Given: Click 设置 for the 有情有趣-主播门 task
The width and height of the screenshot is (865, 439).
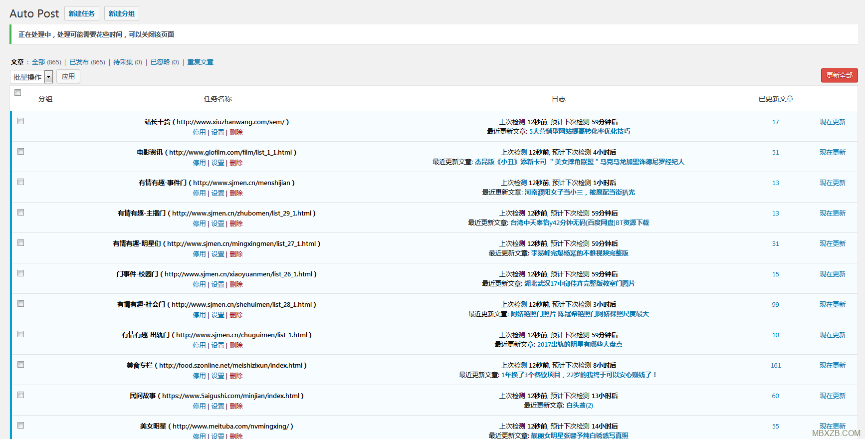Looking at the screenshot, I should point(217,224).
